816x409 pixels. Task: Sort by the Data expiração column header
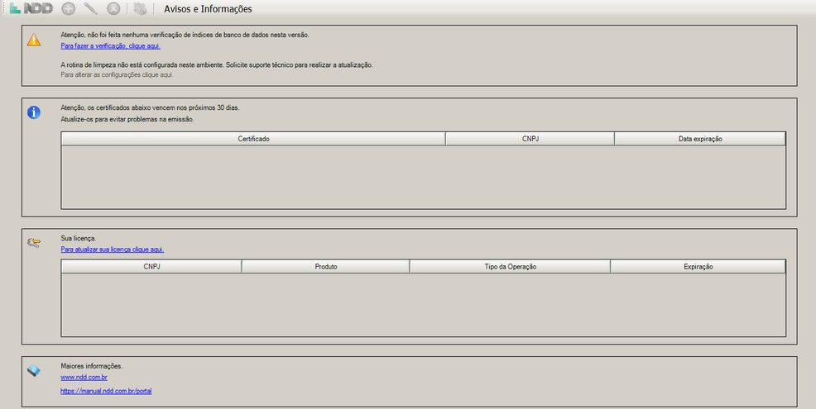(x=700, y=139)
